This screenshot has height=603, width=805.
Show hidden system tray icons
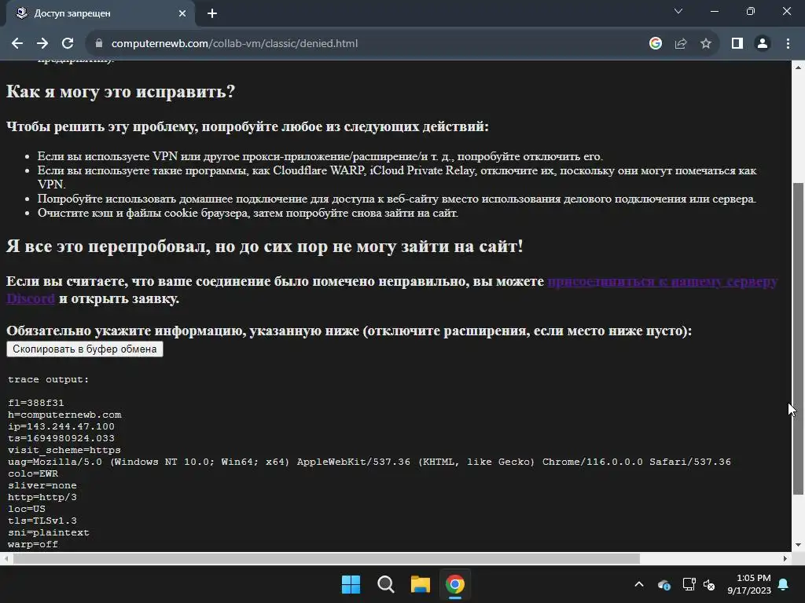[639, 584]
